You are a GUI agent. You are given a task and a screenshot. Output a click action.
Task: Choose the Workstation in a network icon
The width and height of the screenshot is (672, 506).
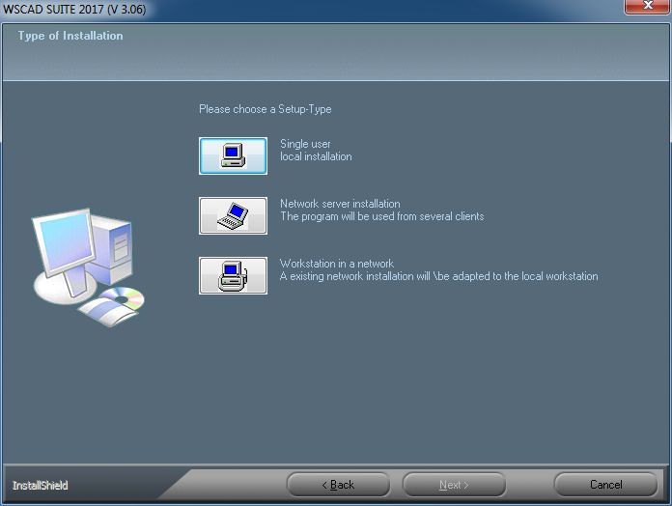233,276
